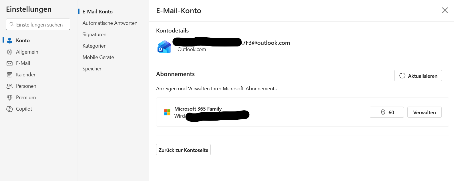Click the 60 credits button

pos(387,112)
